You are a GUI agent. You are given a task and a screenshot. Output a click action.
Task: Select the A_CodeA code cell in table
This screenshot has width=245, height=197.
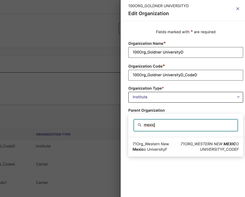(x=8, y=164)
